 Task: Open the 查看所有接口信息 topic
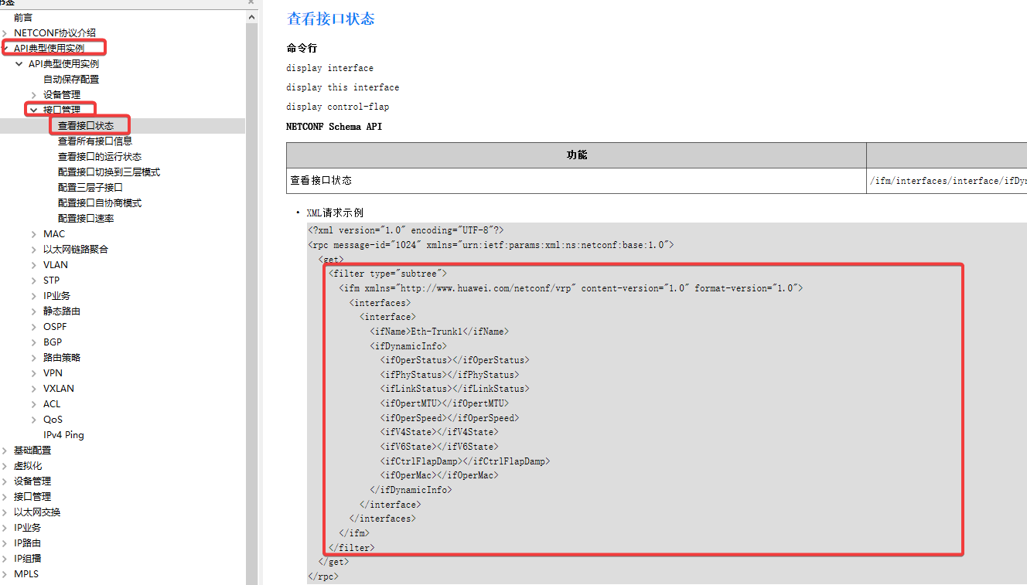point(95,141)
